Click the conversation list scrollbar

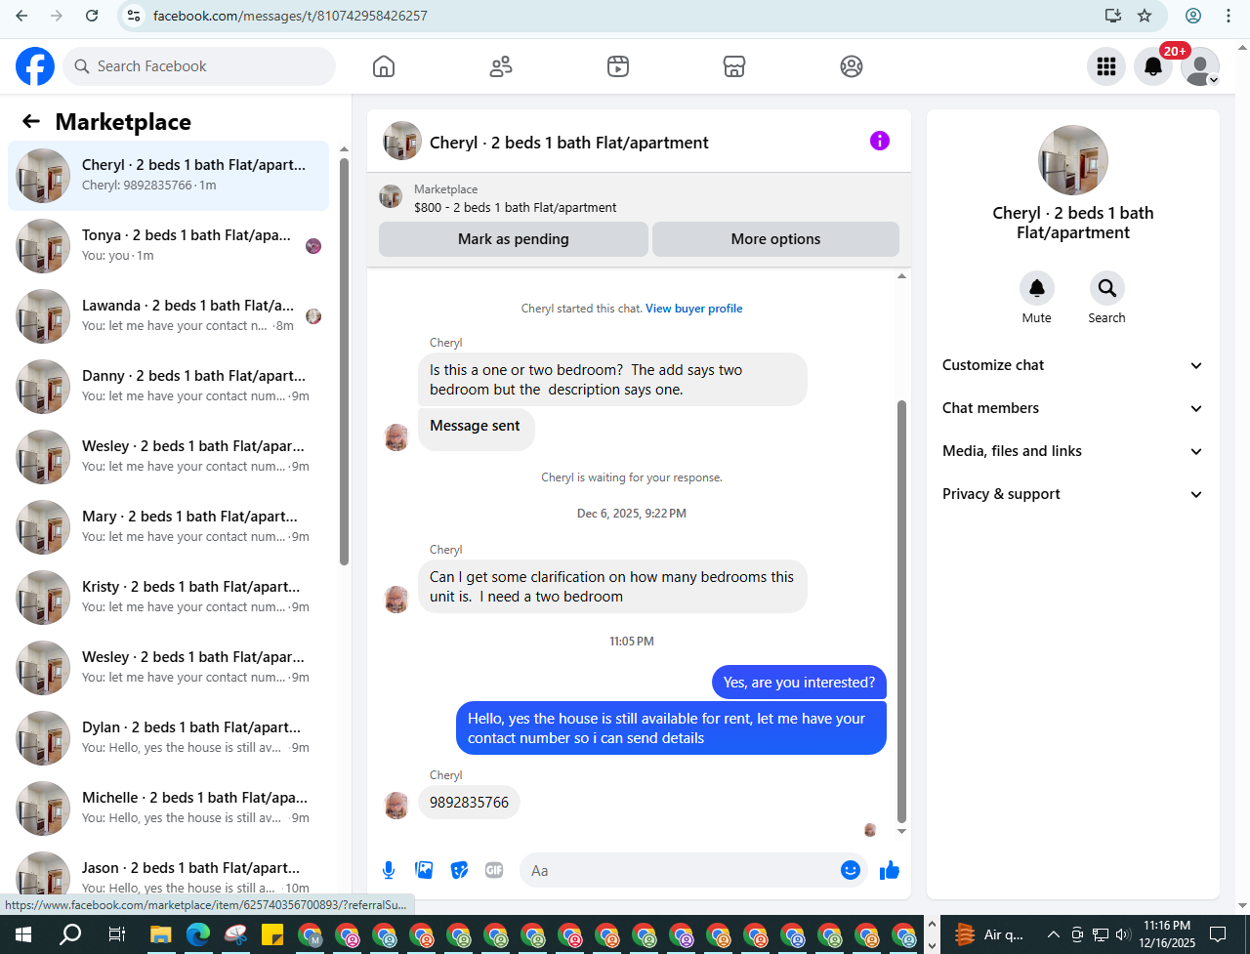(x=344, y=361)
